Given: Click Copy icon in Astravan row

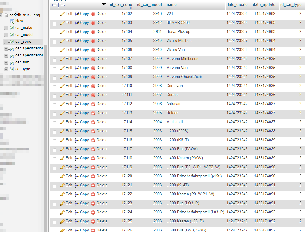Looking at the screenshot, I should point(77,104).
